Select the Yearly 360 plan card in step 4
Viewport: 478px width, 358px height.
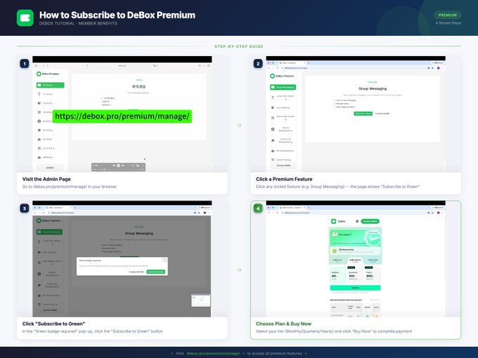373,275
